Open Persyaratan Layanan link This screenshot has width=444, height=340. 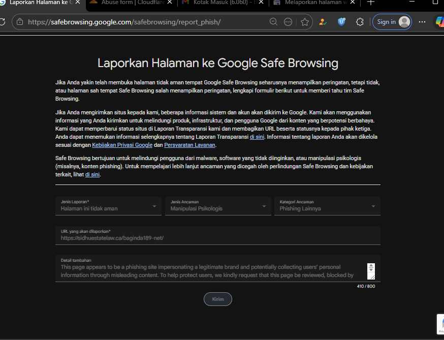click(189, 145)
